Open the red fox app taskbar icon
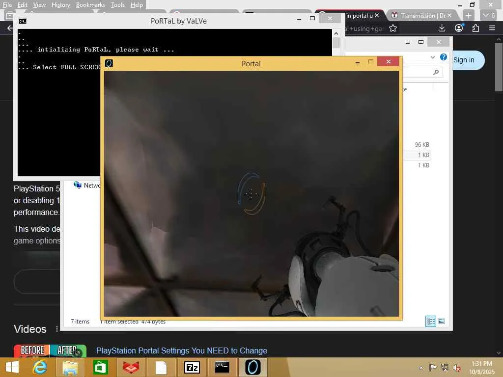Viewport: 503px width, 377px height. [131, 367]
